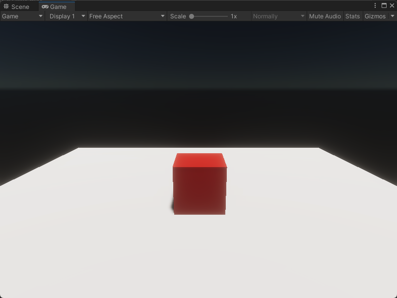Screen dimensions: 397x298
Task: Click the Free Aspect dropdown arrow
Action: (x=162, y=16)
